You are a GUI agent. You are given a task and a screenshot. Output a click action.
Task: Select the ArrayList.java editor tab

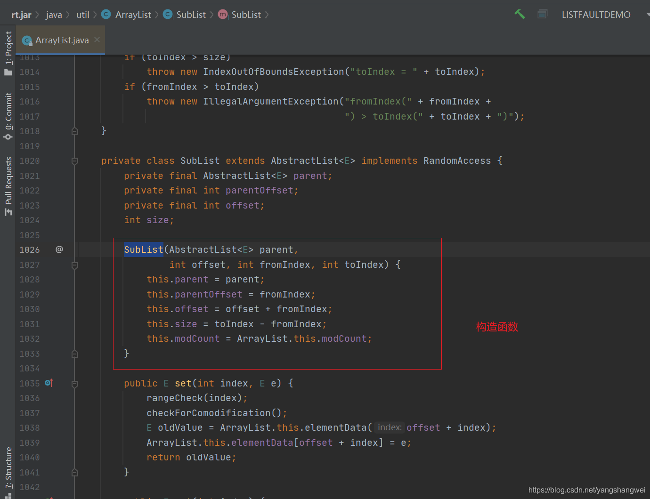[x=60, y=40]
